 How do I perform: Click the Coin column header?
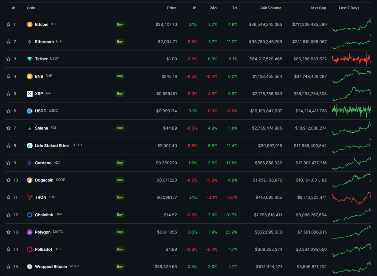31,8
